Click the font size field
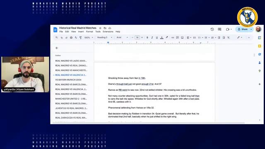The width and height of the screenshot is (265, 149). coord(137,38)
